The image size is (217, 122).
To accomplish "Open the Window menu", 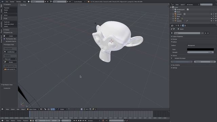I will click(19, 2).
